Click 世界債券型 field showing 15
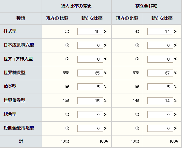The height and width of the screenshot is (148, 182). pos(90,101)
